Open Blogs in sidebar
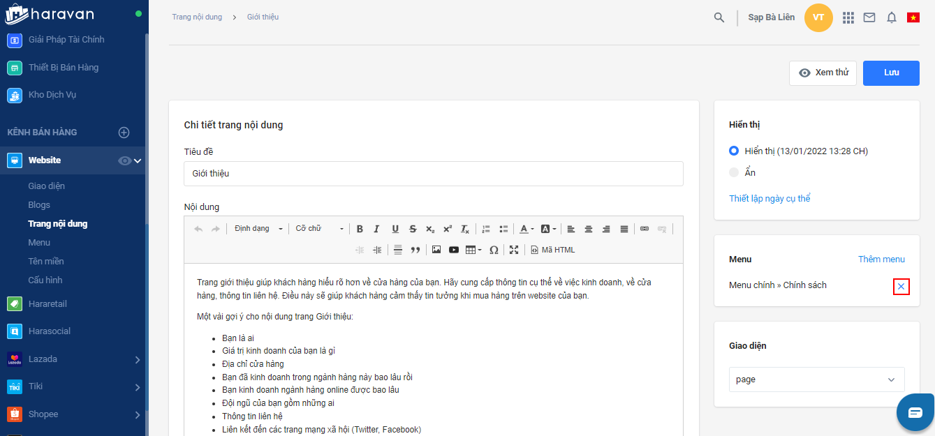Viewport: 935px width, 436px height. (x=39, y=205)
